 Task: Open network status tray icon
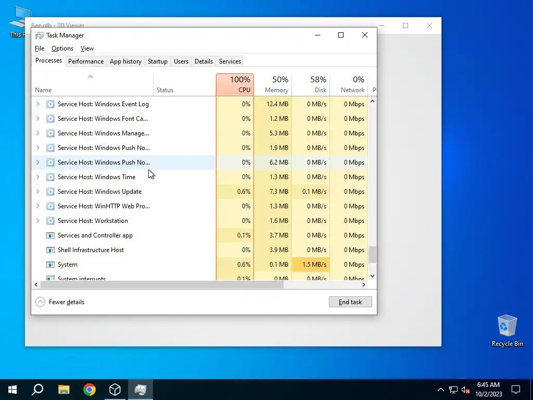pos(453,390)
